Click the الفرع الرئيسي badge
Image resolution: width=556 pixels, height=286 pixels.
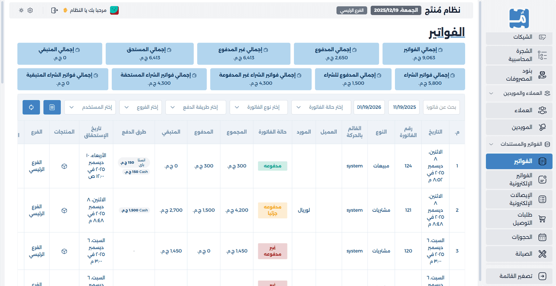[x=351, y=10]
